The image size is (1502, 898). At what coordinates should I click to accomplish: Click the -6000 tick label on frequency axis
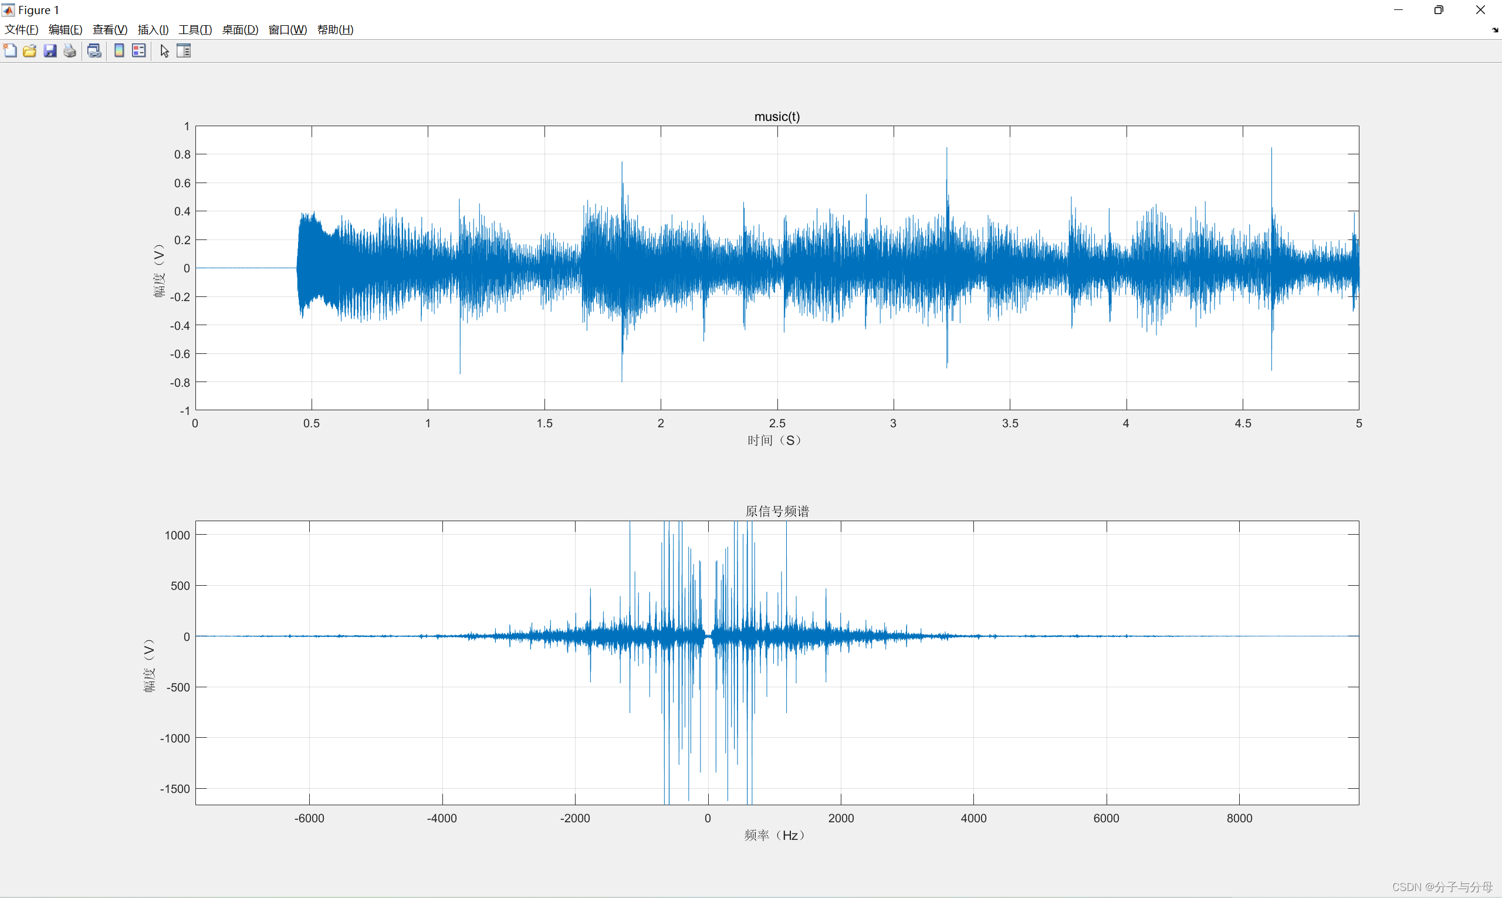click(x=309, y=819)
